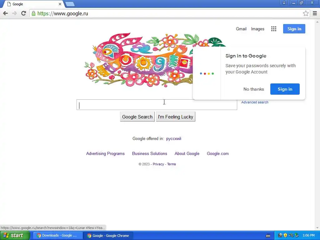The width and height of the screenshot is (320, 240).
Task: Dismiss popup with No thanks
Action: 254,89
